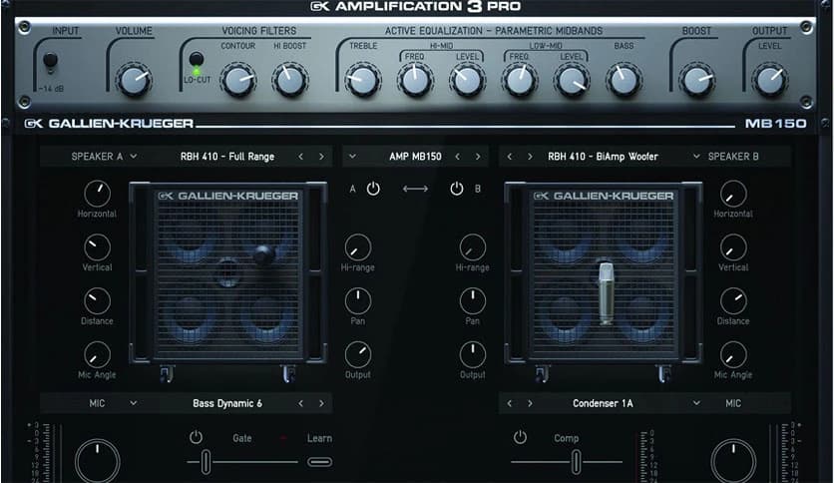Select next cabinet for RBH 410 Full Range
The width and height of the screenshot is (834, 483).
click(321, 157)
